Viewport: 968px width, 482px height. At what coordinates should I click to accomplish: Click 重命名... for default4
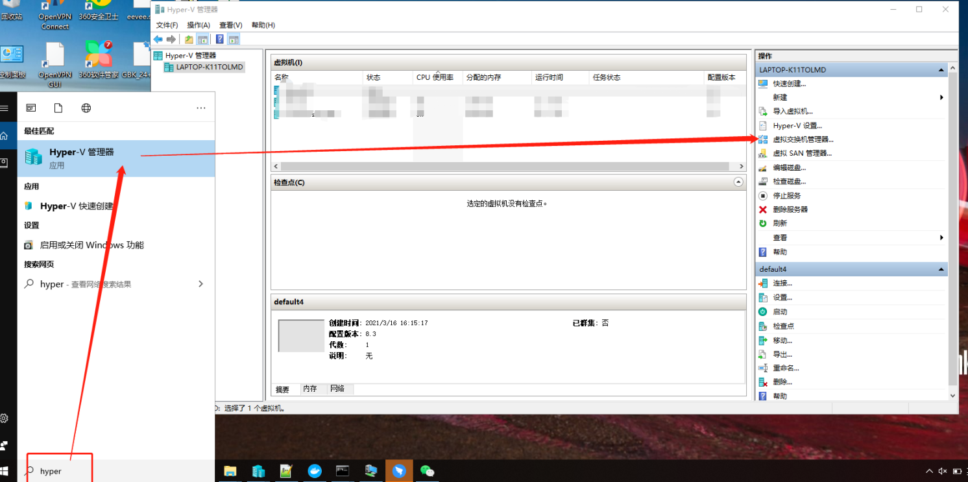tap(785, 368)
